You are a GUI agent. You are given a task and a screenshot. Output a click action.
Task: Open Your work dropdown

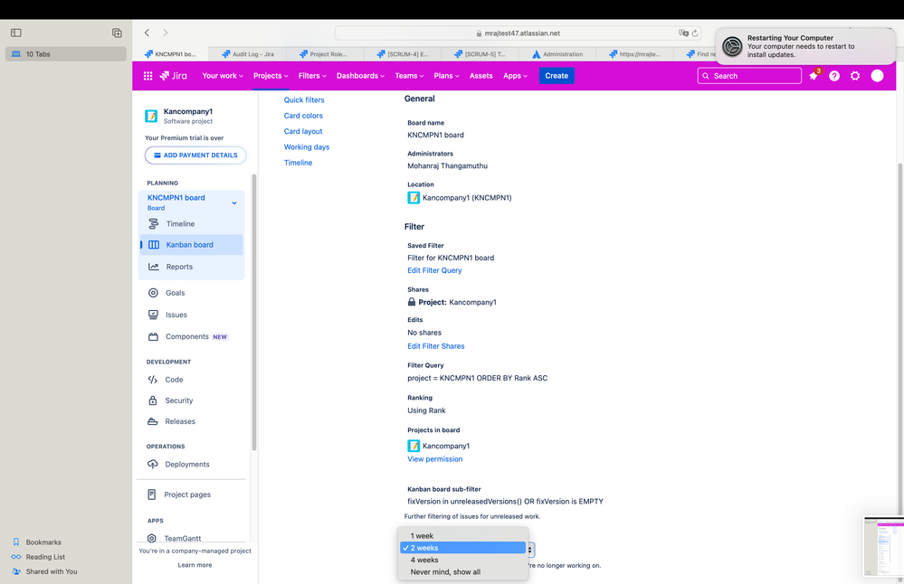pos(223,75)
